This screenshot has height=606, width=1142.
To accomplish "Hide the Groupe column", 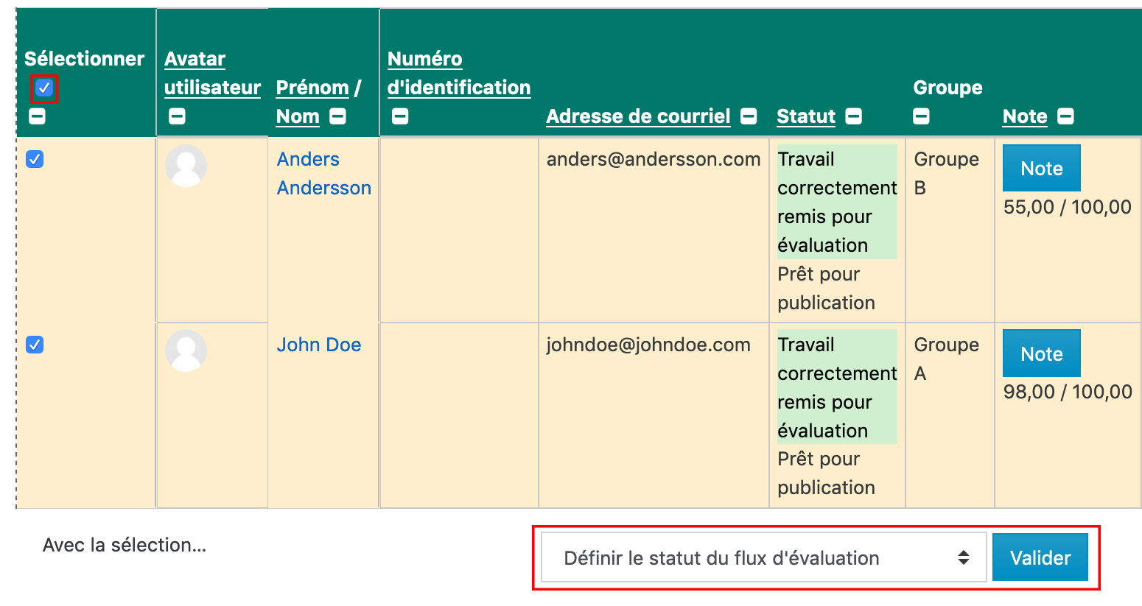I will [921, 116].
